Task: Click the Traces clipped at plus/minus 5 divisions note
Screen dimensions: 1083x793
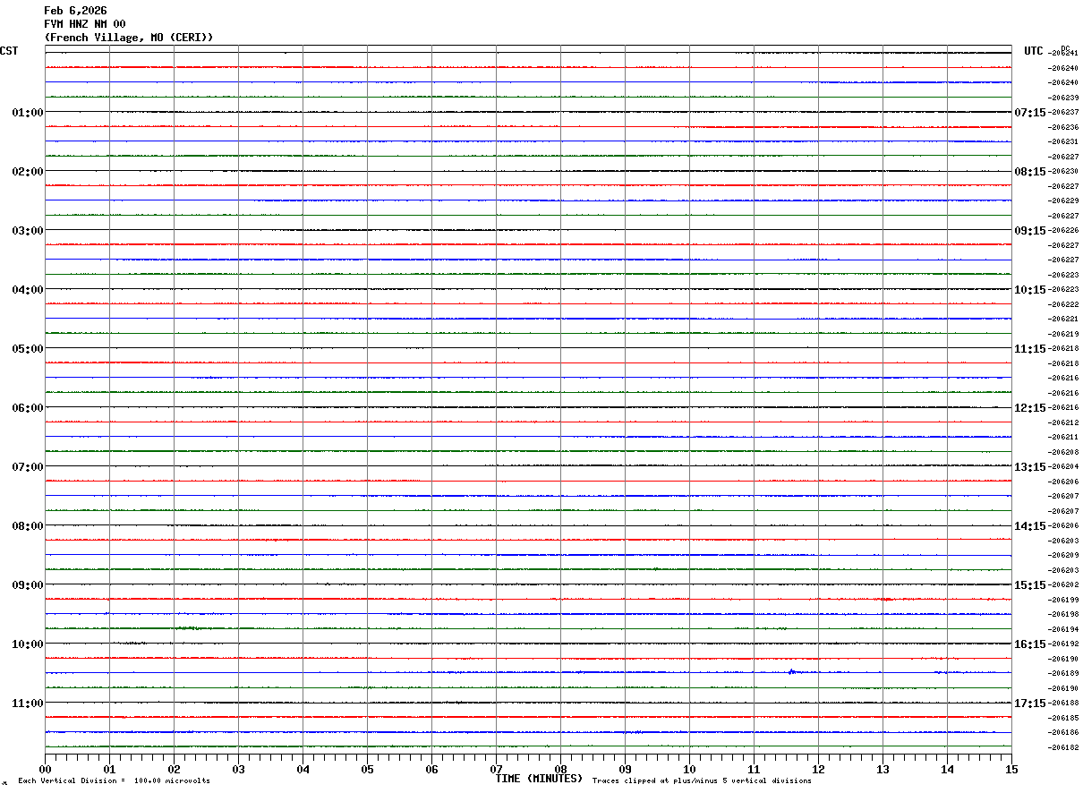Action: click(702, 780)
